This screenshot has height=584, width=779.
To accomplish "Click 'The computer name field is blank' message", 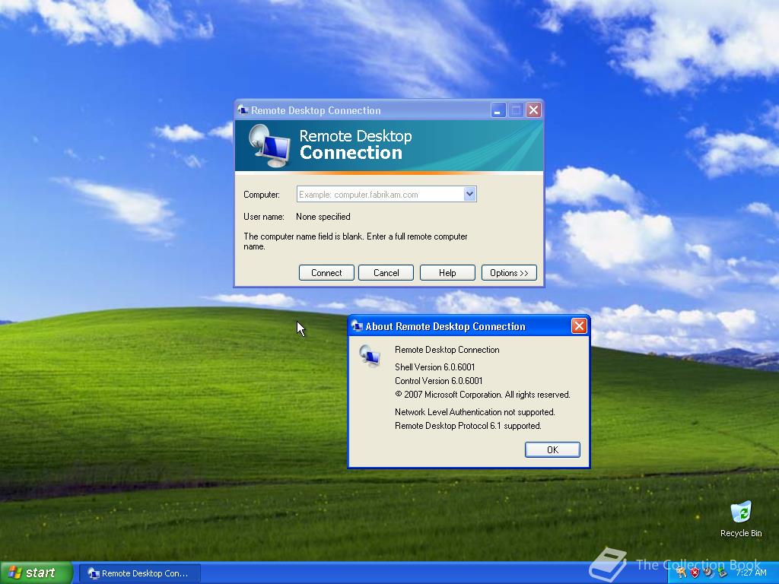I will coord(355,241).
